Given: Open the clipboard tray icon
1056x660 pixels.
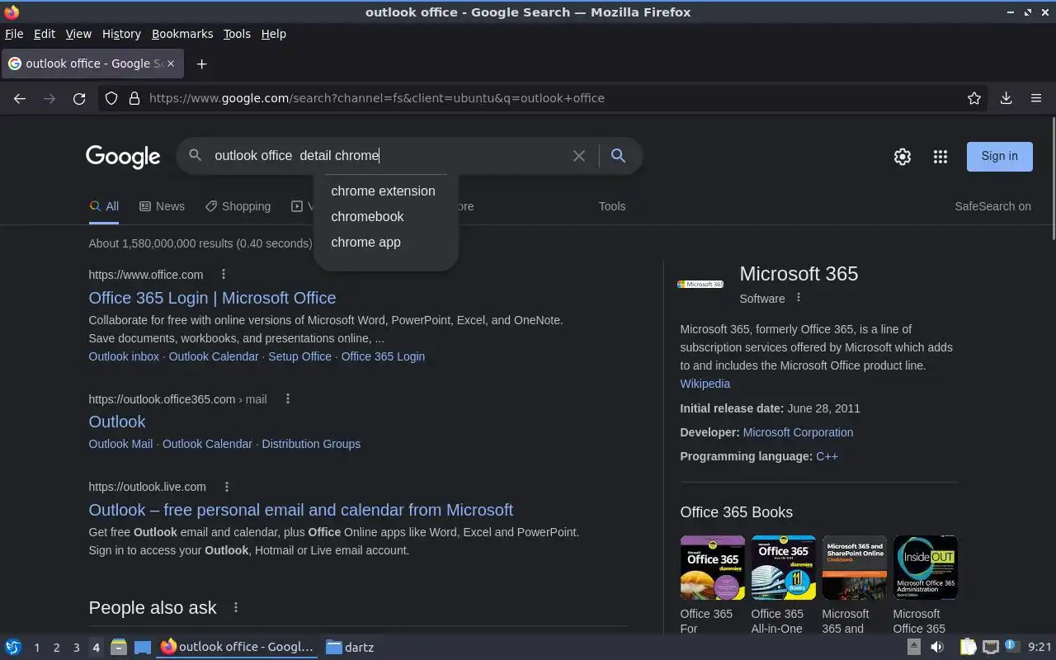Looking at the screenshot, I should click(x=968, y=647).
